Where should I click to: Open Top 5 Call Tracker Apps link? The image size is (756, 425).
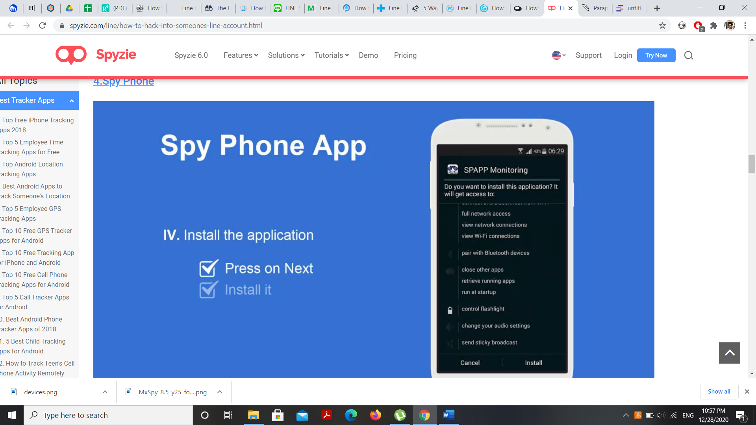tap(35, 302)
